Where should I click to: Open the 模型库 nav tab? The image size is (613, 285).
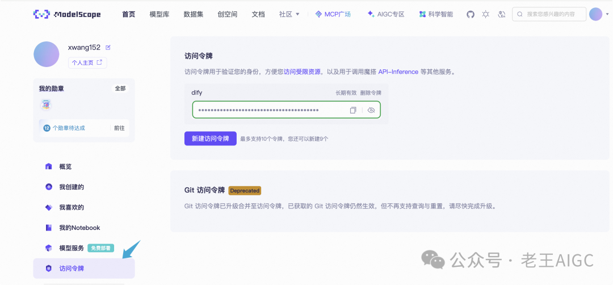click(x=159, y=14)
